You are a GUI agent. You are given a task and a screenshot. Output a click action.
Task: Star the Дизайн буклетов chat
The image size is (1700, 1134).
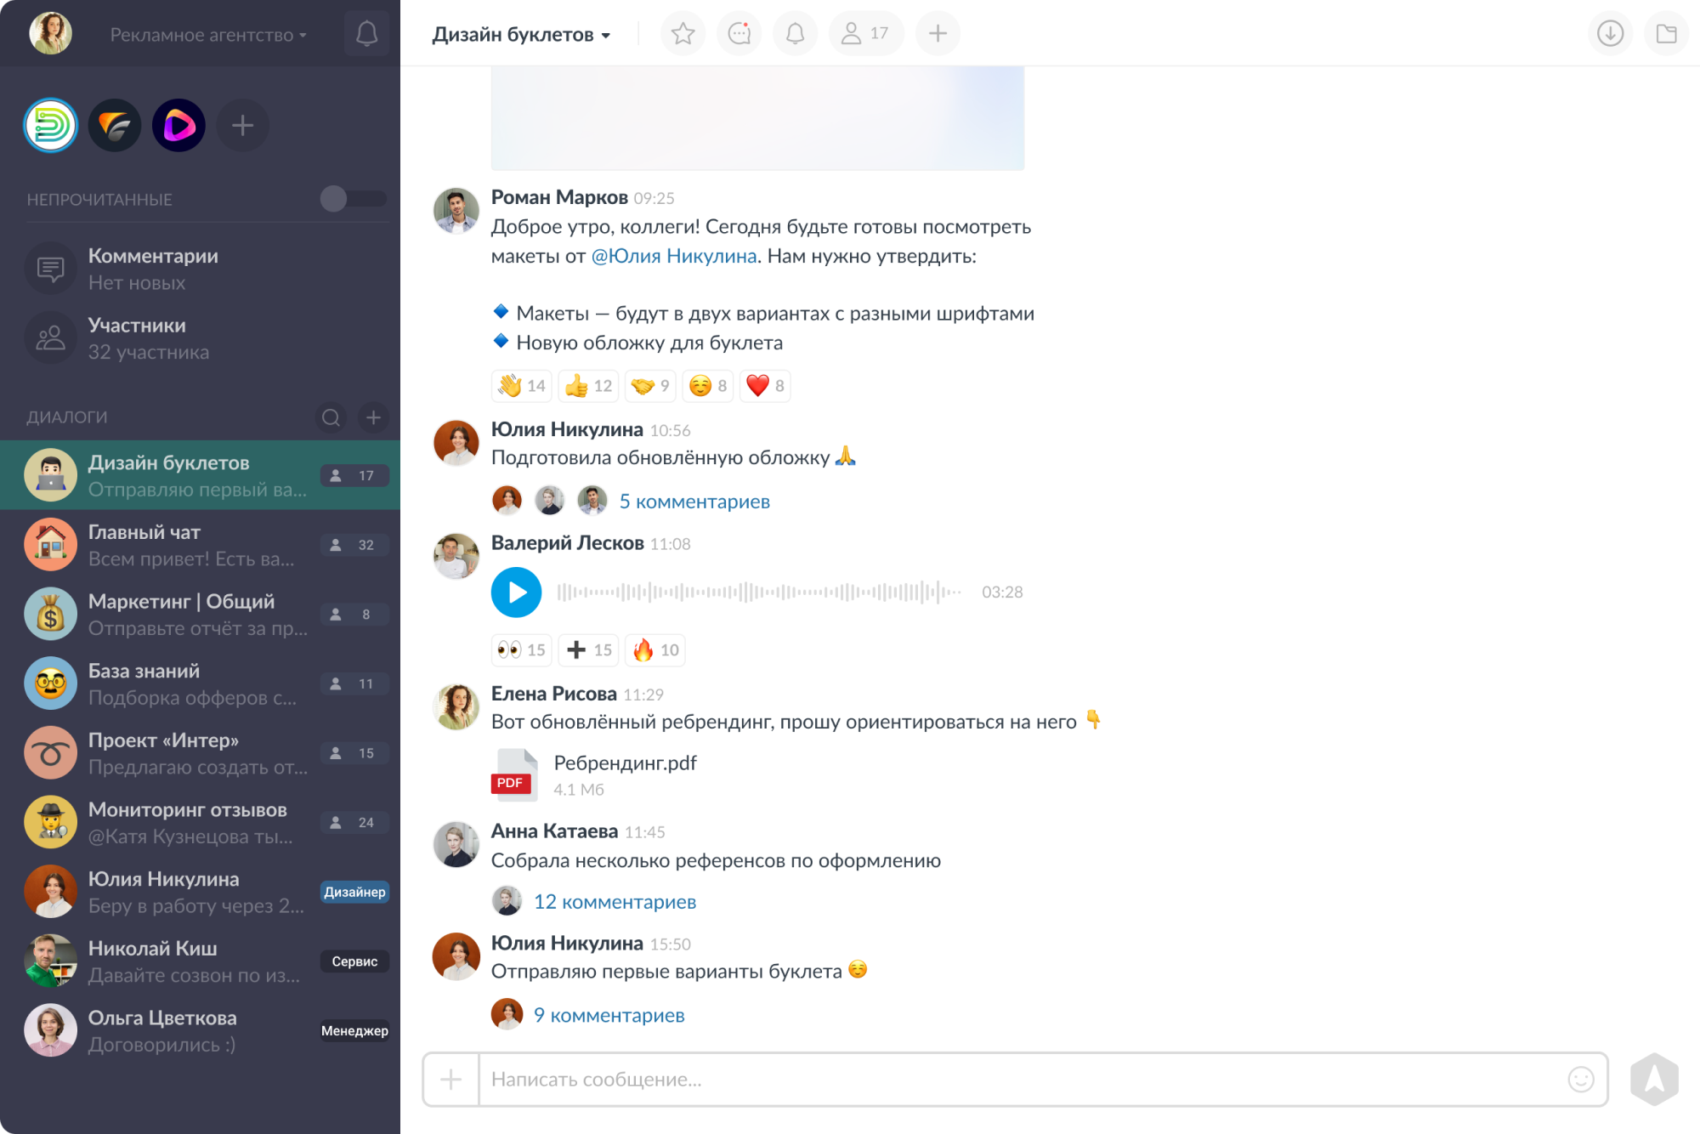click(x=683, y=34)
